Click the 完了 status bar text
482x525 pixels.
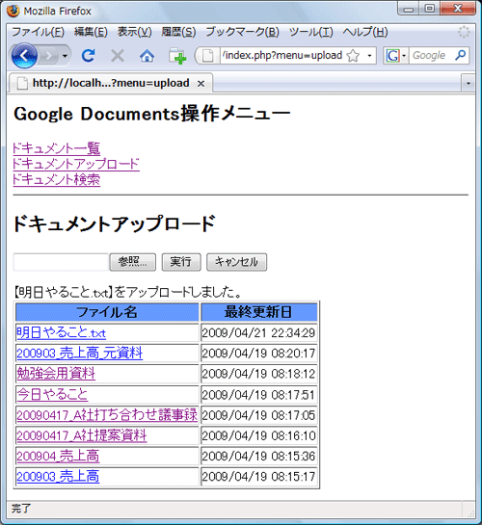click(x=21, y=509)
